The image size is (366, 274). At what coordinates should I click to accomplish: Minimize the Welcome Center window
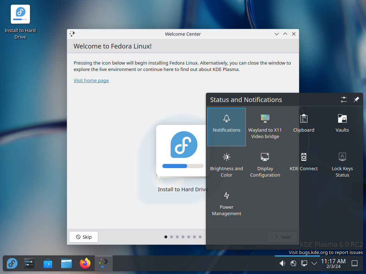pyautogui.click(x=277, y=34)
